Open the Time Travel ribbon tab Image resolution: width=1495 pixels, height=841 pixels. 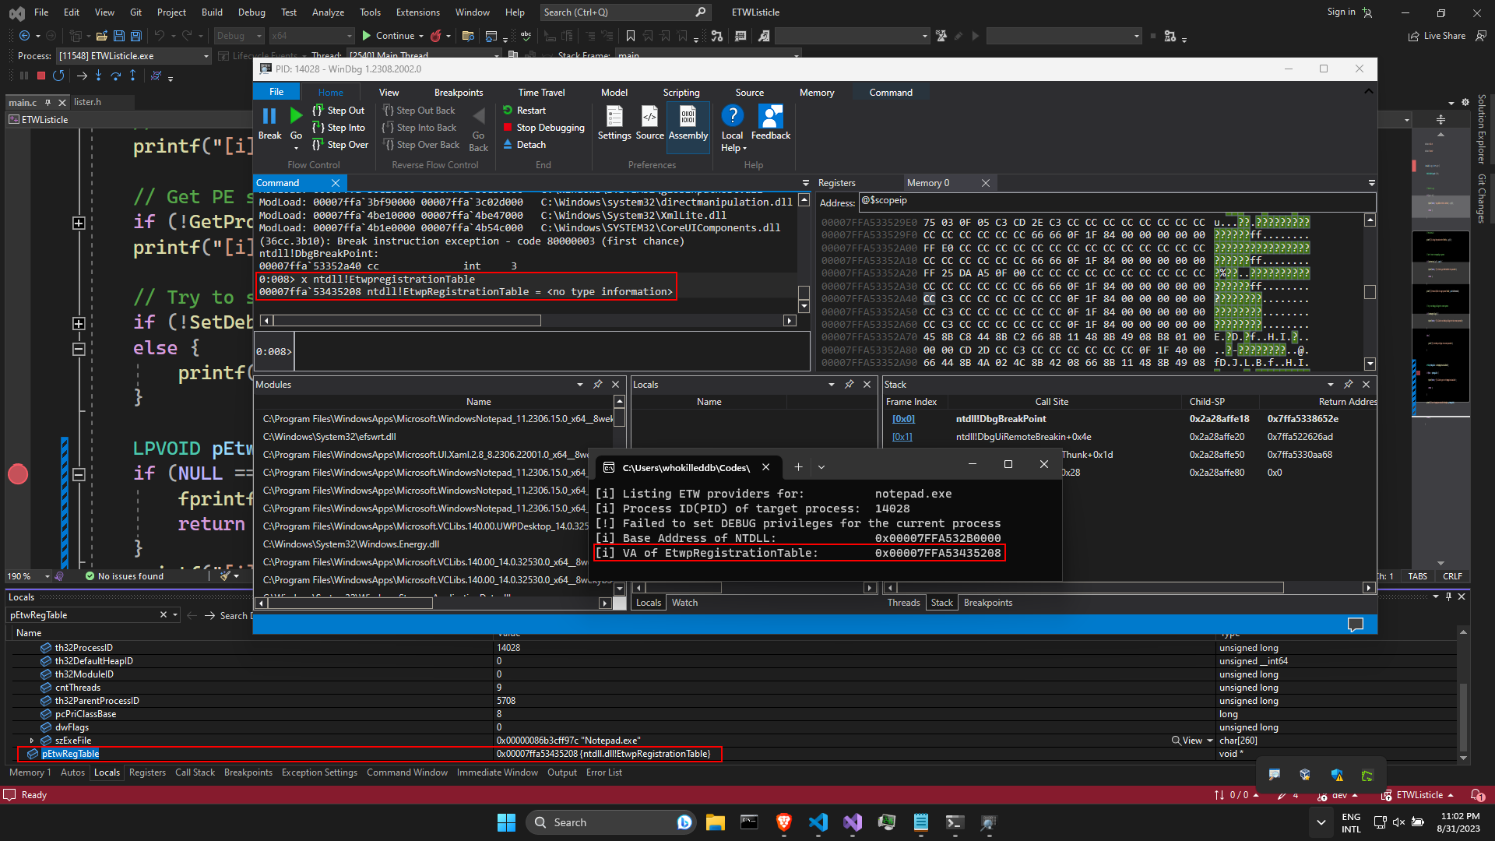pyautogui.click(x=541, y=93)
